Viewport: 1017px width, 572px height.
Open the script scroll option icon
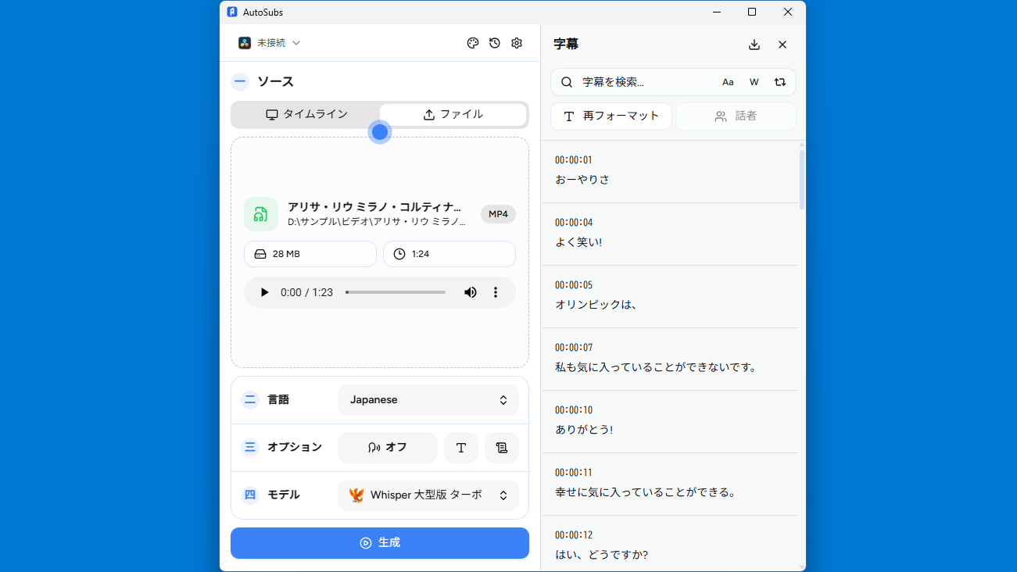(502, 448)
